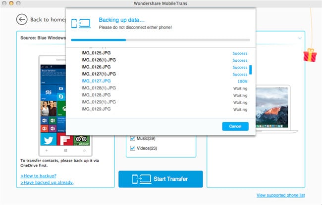Open the red gift box icon
This screenshot has width=322, height=205.
click(x=310, y=55)
